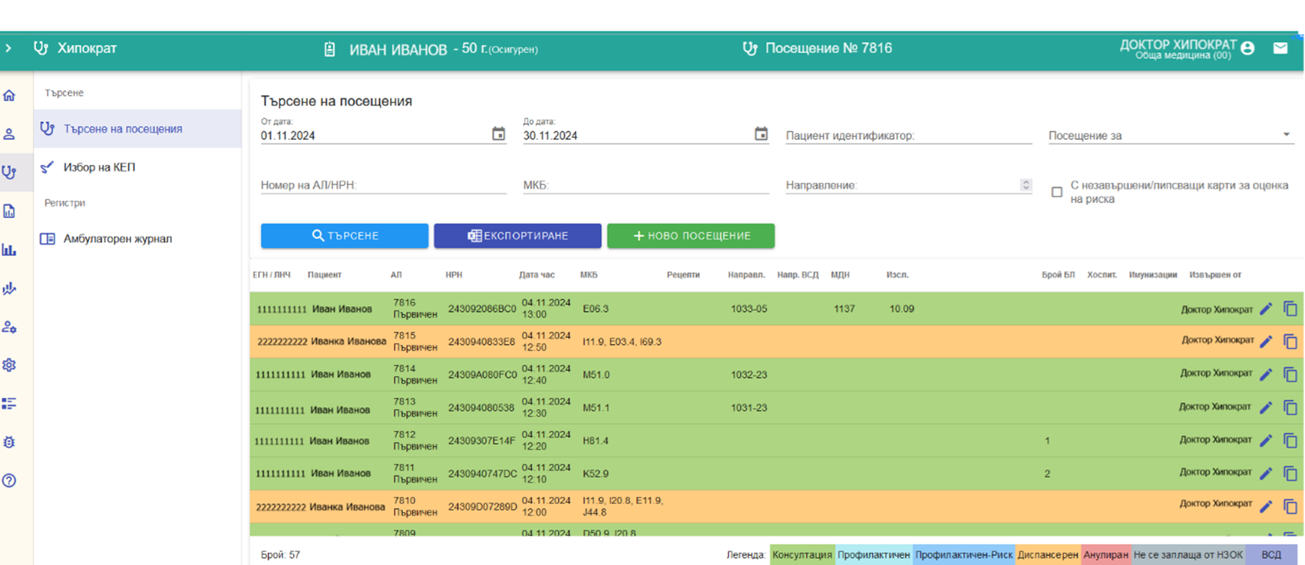Open the calendar picker for До дата
1305x565 pixels.
(761, 134)
